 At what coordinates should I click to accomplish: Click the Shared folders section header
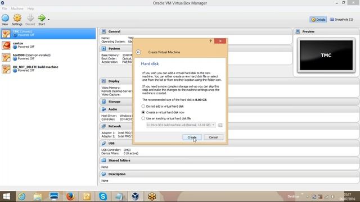[229, 160]
